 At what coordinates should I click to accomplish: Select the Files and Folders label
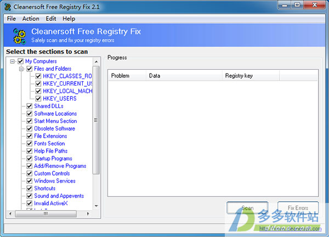click(53, 69)
